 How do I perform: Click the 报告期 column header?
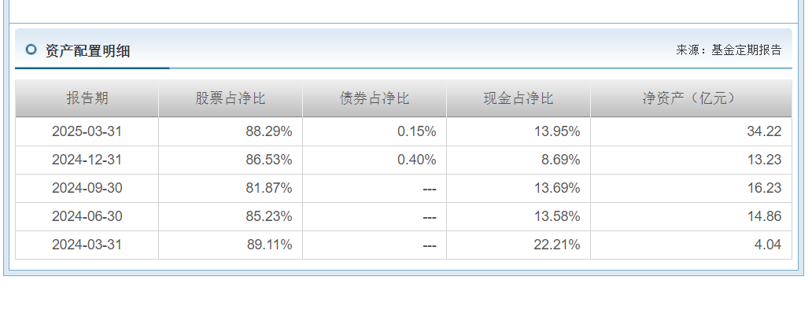87,98
